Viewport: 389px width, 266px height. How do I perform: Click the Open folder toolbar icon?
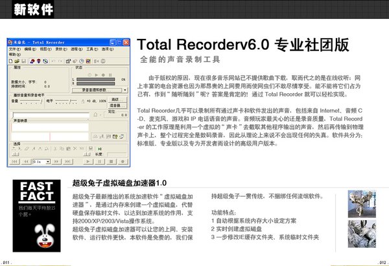[x=18, y=60]
